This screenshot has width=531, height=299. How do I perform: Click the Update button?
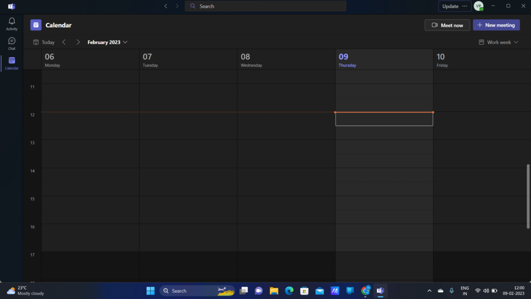point(450,6)
